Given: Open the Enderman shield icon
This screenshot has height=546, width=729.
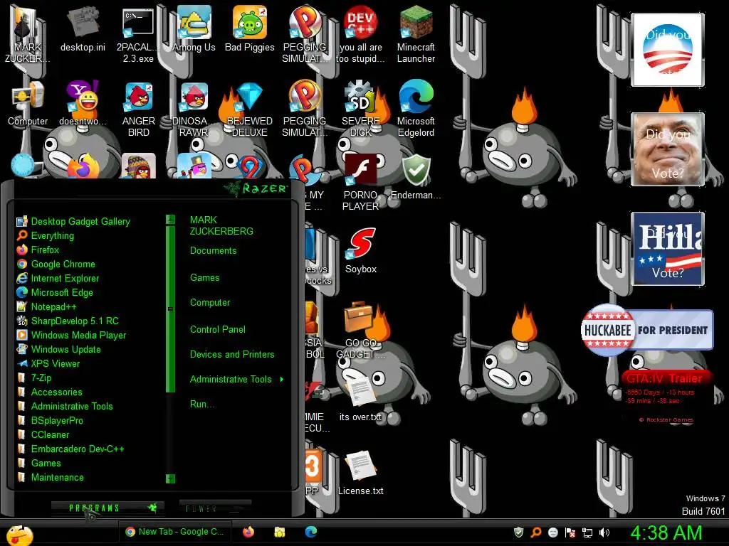Looking at the screenshot, I should click(x=416, y=176).
